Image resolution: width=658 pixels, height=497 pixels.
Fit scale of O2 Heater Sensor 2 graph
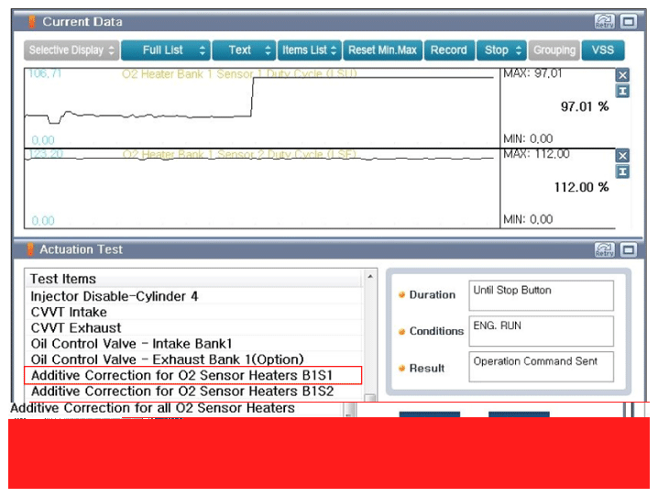[x=622, y=171]
